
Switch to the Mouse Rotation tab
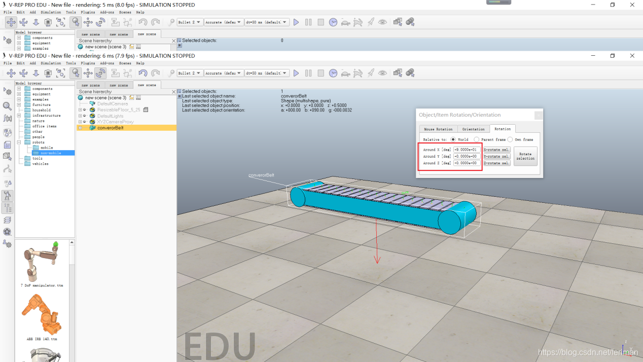[x=438, y=129]
